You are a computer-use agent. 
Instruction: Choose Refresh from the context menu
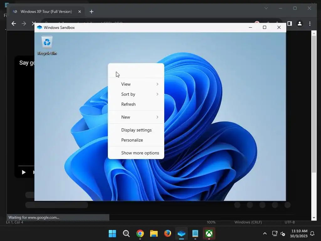(136, 104)
